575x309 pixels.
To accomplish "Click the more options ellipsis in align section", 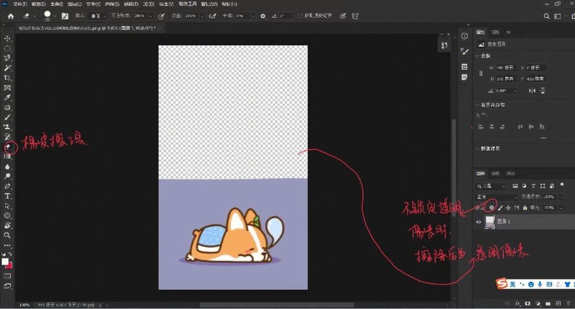I will click(543, 138).
